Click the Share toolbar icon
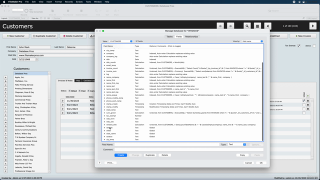 click(x=115, y=11)
